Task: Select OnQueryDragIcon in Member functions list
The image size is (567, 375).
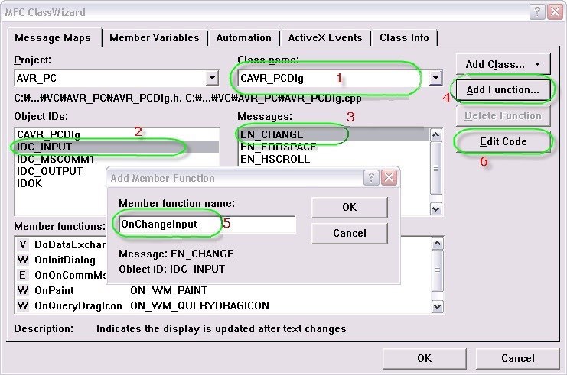Action: click(78, 305)
